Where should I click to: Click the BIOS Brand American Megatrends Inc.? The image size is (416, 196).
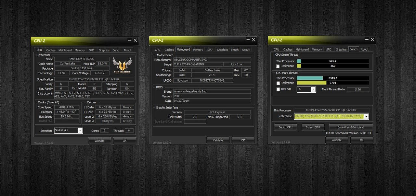point(212,91)
